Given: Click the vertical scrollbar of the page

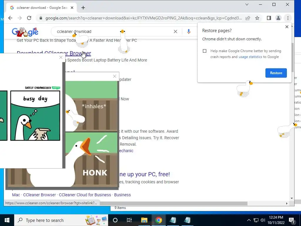Looking at the screenshot, I should pyautogui.click(x=292, y=58).
